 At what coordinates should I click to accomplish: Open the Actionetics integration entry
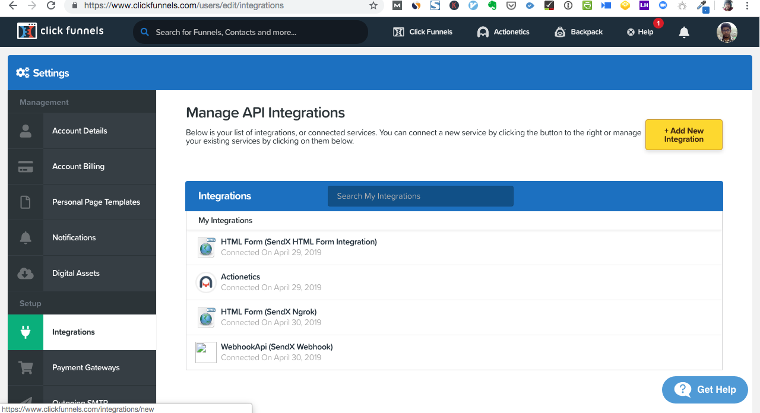pos(454,282)
